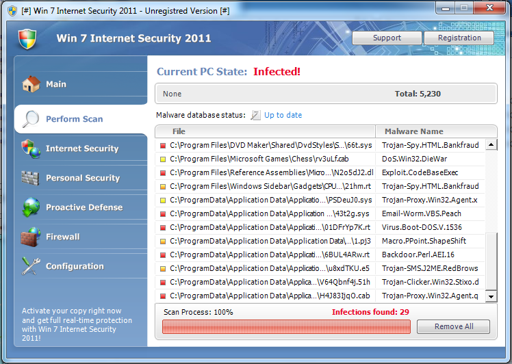Screen dimensions: 512x364
Task: Click the shield logo in header
Action: click(27, 38)
